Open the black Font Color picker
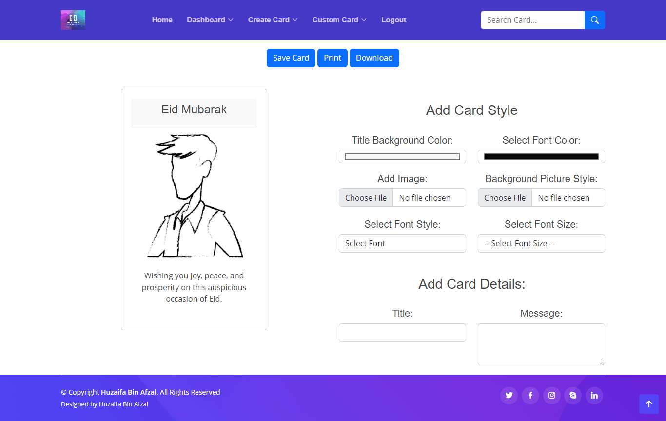The width and height of the screenshot is (666, 421). click(x=541, y=156)
